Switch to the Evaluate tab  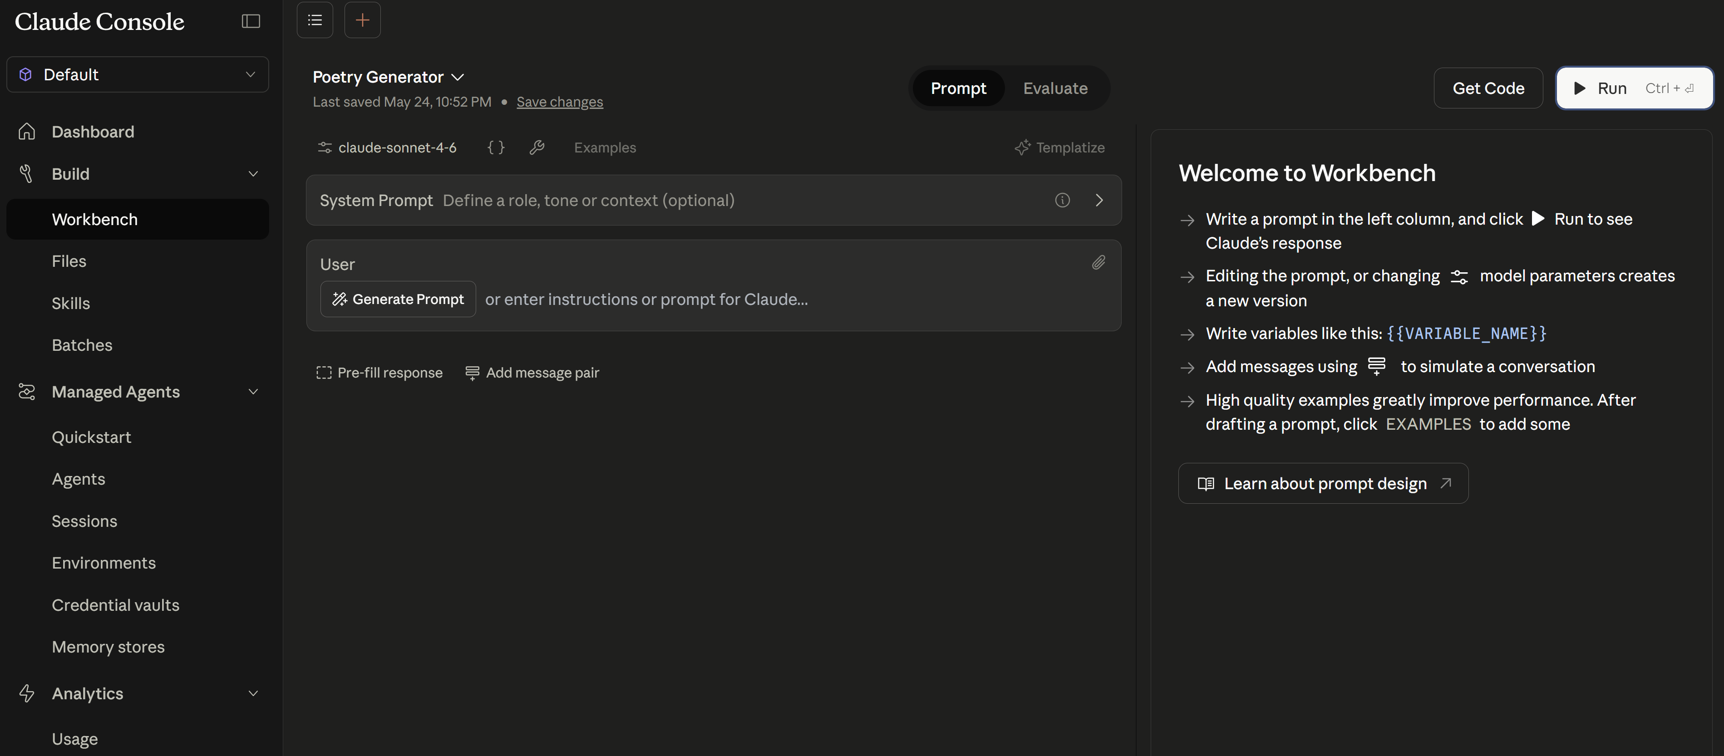click(1055, 88)
